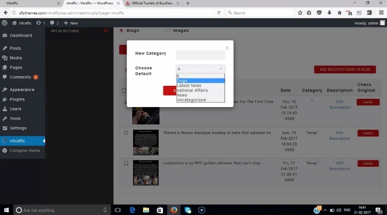Reload the page with refresh icon
Screen dimensions: 387x215
click(x=219, y=13)
